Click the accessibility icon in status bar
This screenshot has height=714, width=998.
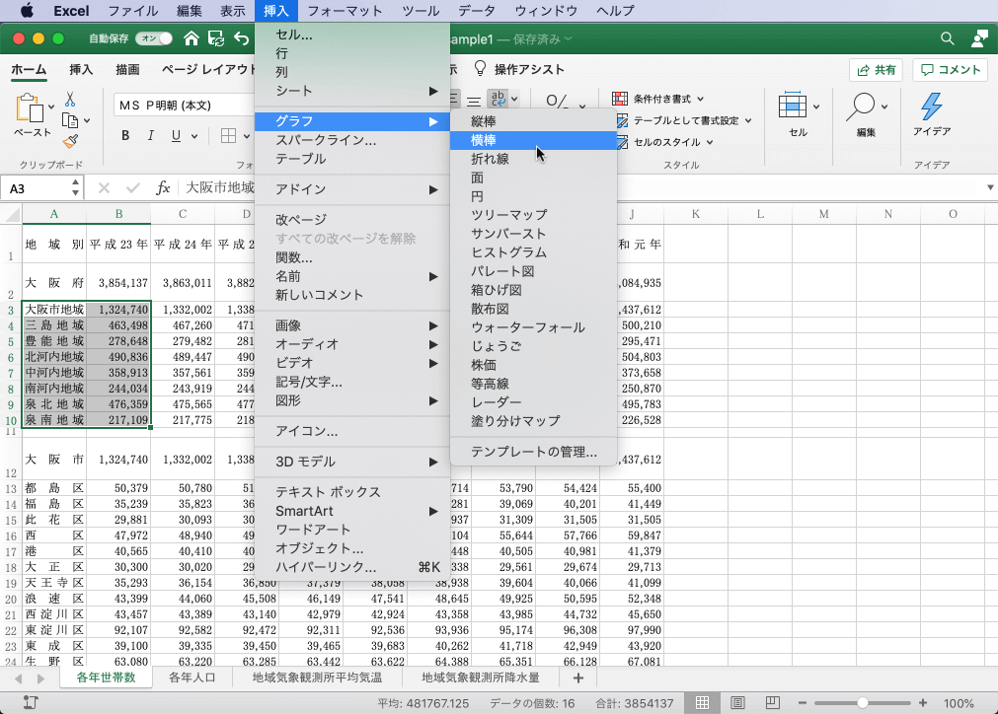point(30,702)
